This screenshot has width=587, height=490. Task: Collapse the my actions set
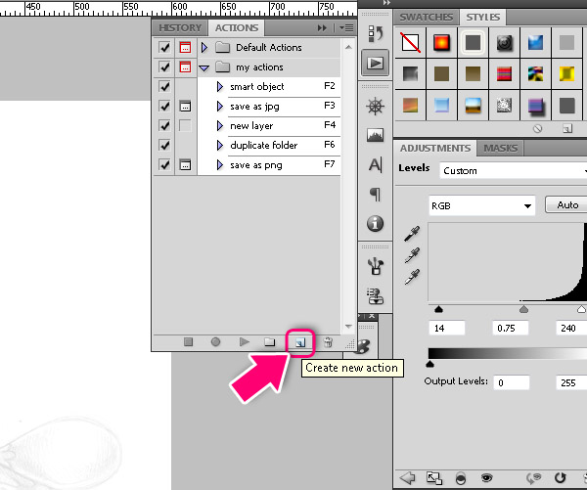pos(204,67)
